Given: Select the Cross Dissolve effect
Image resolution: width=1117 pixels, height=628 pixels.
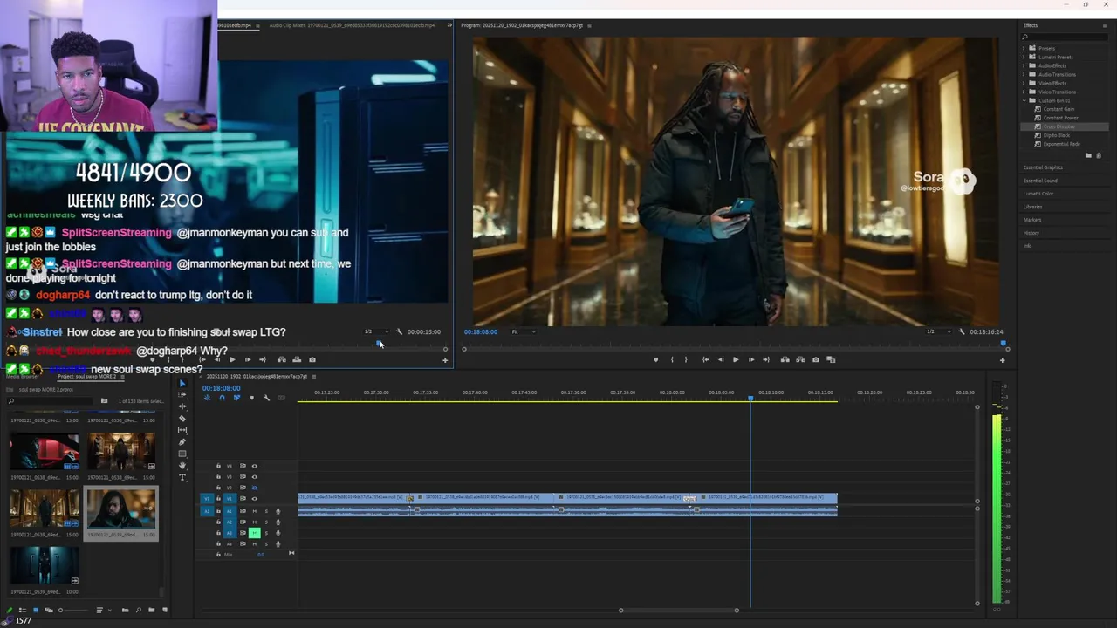Looking at the screenshot, I should (x=1059, y=126).
